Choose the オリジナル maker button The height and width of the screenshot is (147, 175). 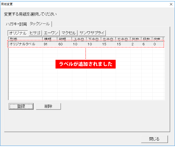pos(17,33)
